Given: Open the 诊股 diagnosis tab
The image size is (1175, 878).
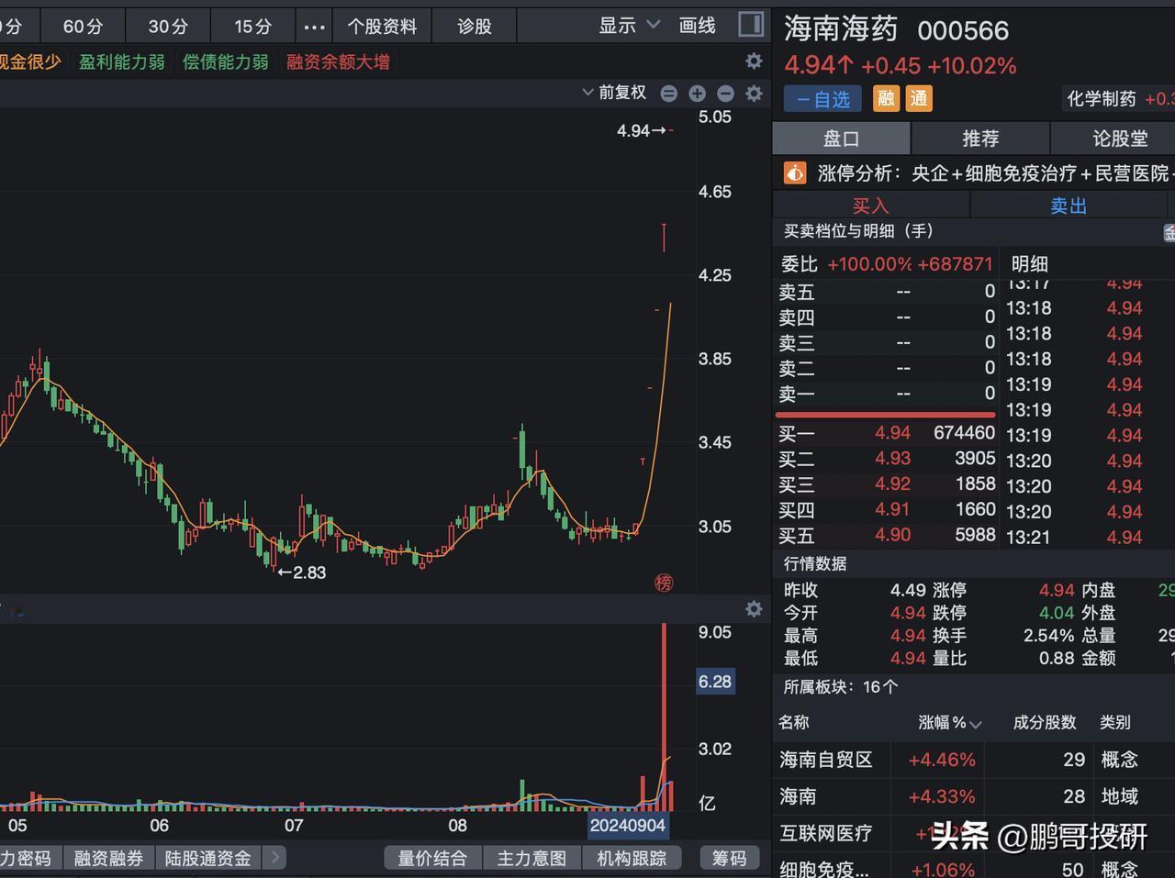Looking at the screenshot, I should (475, 27).
